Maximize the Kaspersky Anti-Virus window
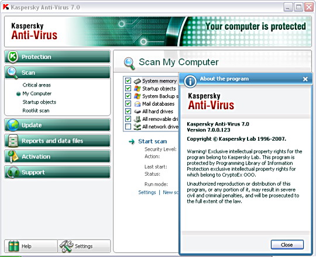 tap(298, 8)
